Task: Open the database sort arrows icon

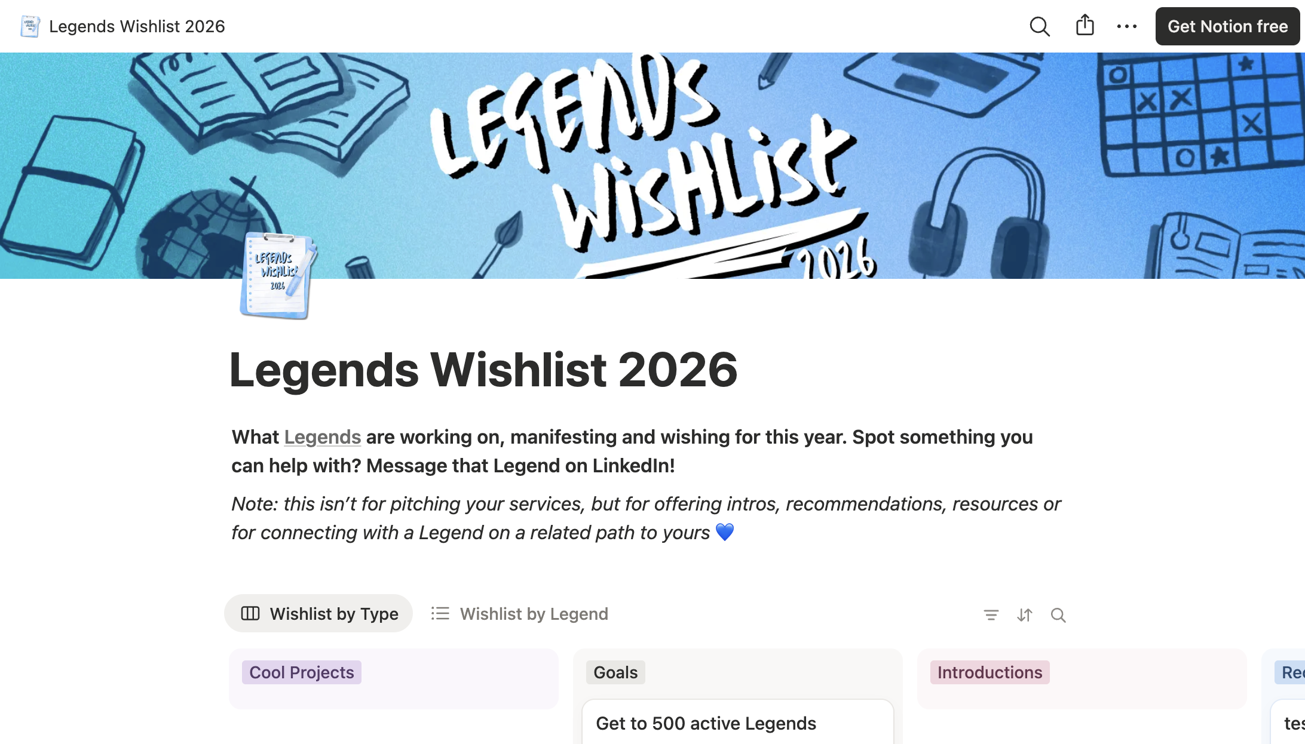Action: coord(1024,614)
